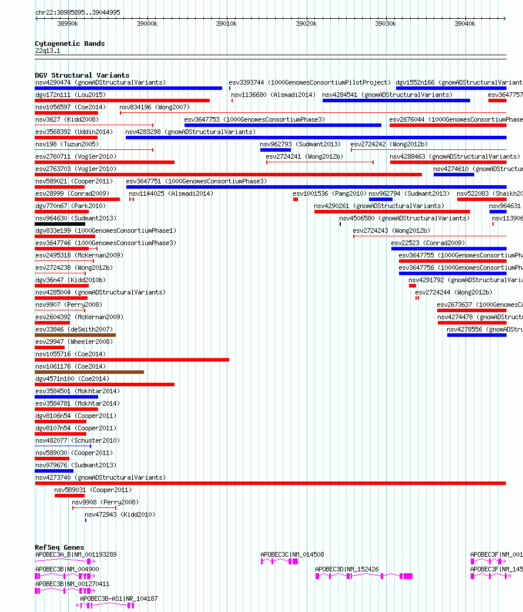Open the APOBEC3D|NM_152426 gene label
Screen dimensions: 523x612
tap(347, 570)
